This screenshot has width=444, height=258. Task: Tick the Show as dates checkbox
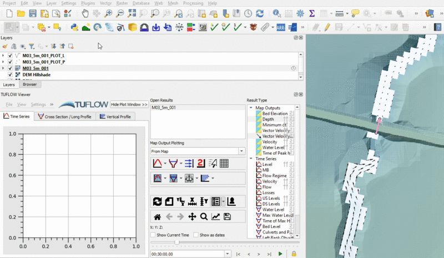point(196,235)
